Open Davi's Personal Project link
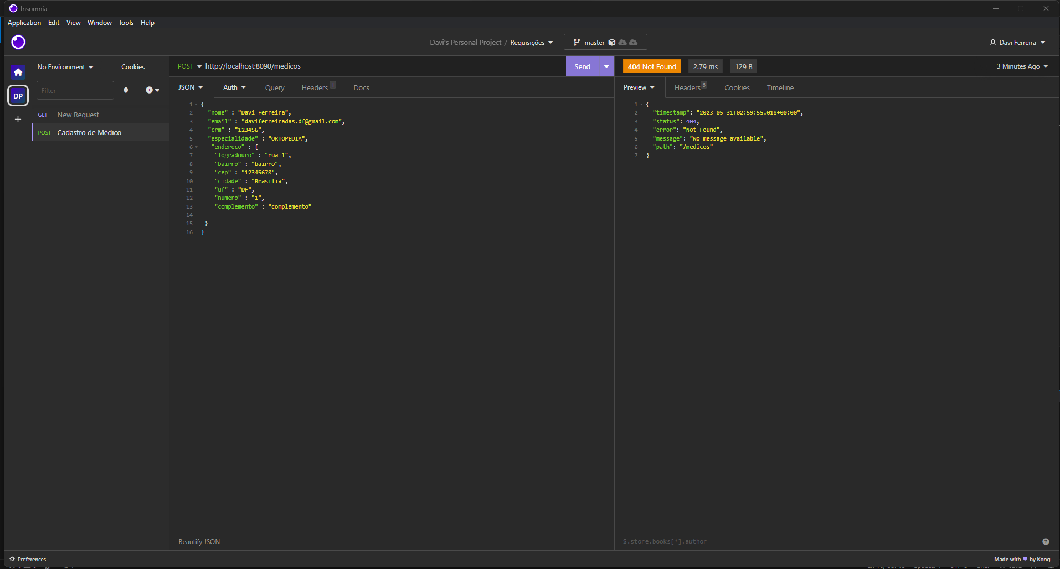 tap(466, 43)
